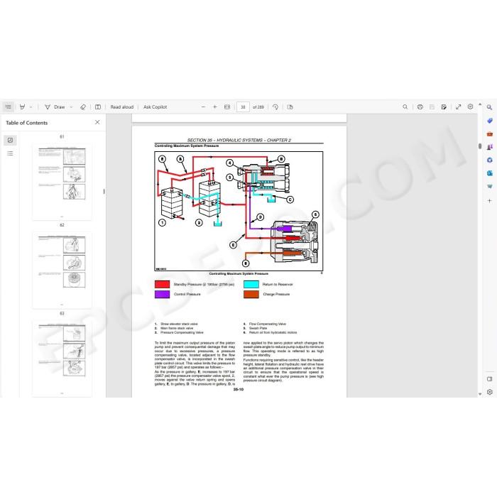Rotate the document page
The image size is (497, 497).
275,106
